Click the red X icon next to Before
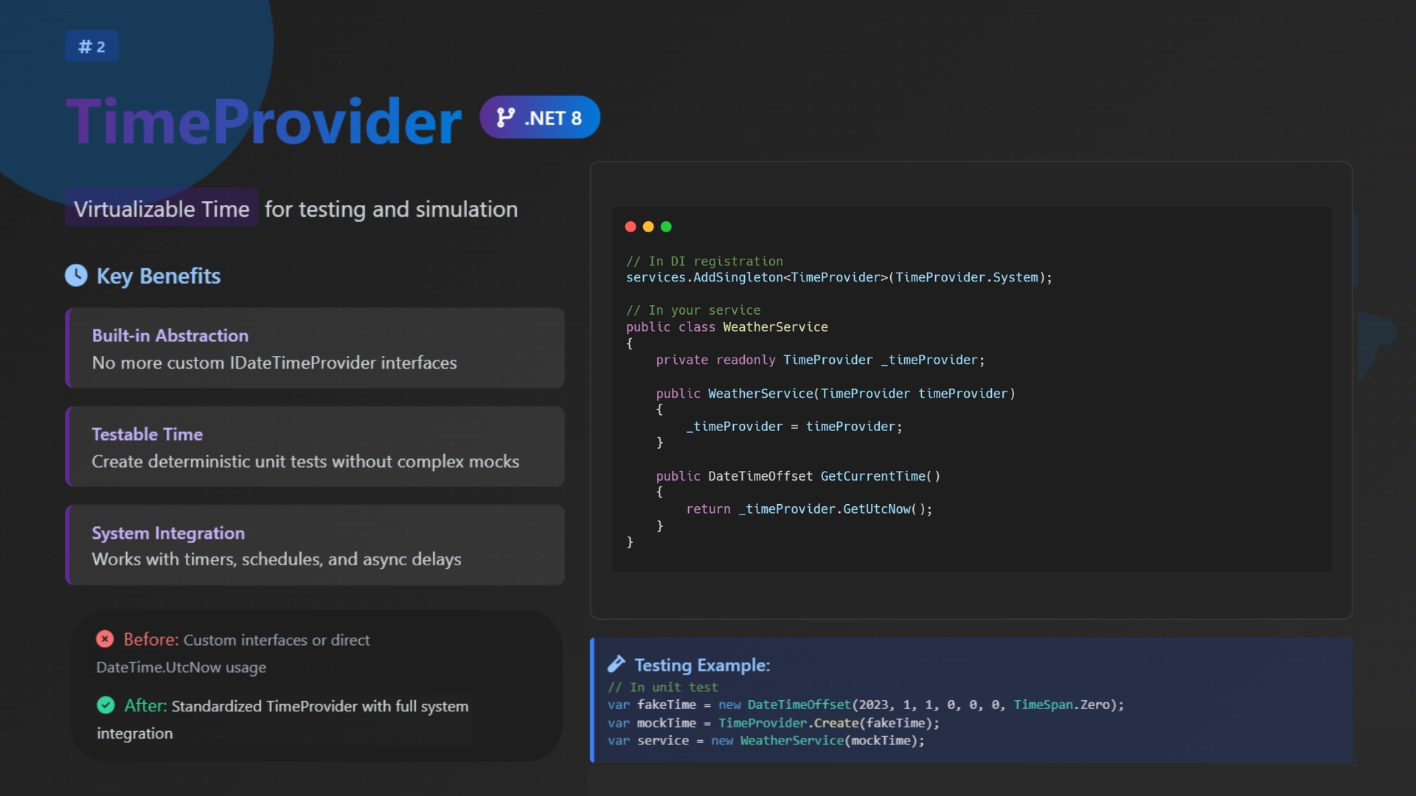This screenshot has height=796, width=1416. (x=105, y=639)
